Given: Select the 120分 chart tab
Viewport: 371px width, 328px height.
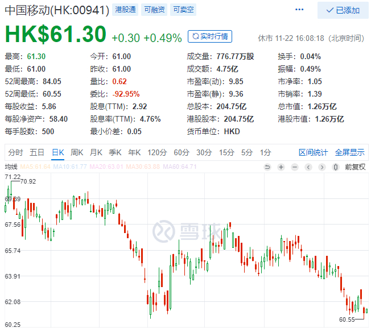Looking at the screenshot, I should pyautogui.click(x=158, y=152).
